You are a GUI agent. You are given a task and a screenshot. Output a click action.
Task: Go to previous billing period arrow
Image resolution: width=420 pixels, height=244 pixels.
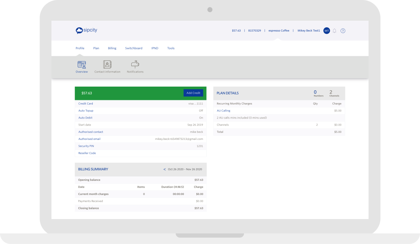pyautogui.click(x=164, y=169)
